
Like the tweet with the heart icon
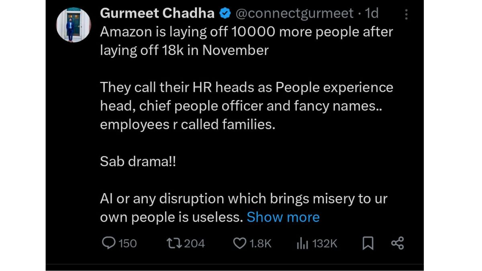(x=239, y=243)
